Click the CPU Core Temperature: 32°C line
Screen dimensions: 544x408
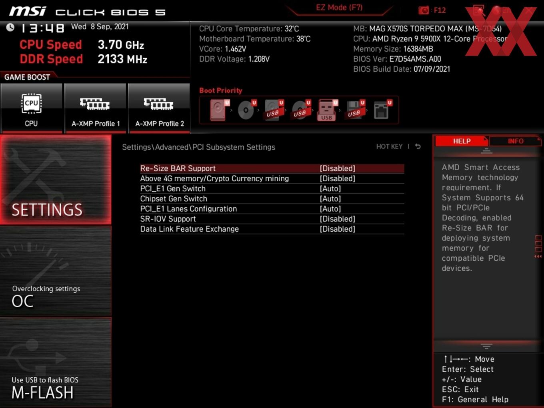coord(249,29)
